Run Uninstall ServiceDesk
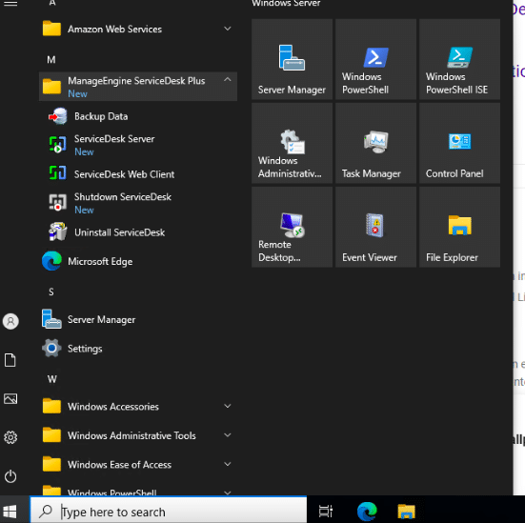525x523 pixels. [x=138, y=232]
